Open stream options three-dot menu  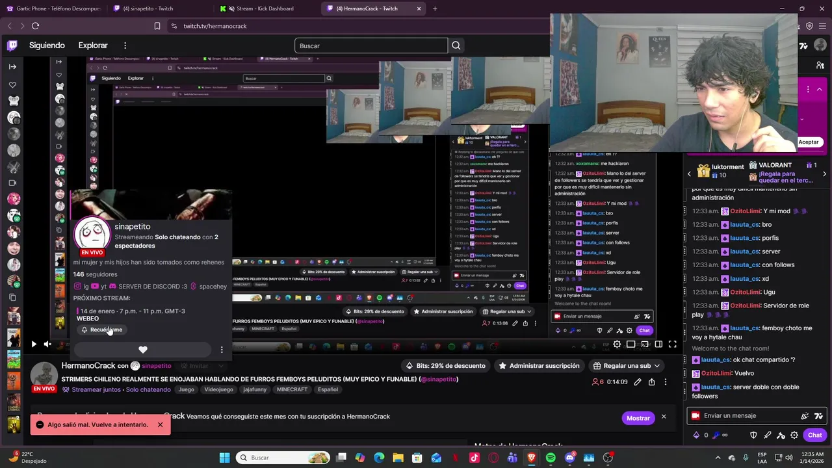[666, 382]
